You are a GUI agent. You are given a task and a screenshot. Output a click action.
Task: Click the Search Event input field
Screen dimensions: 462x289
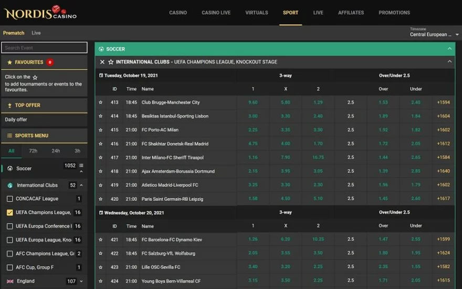(44, 48)
